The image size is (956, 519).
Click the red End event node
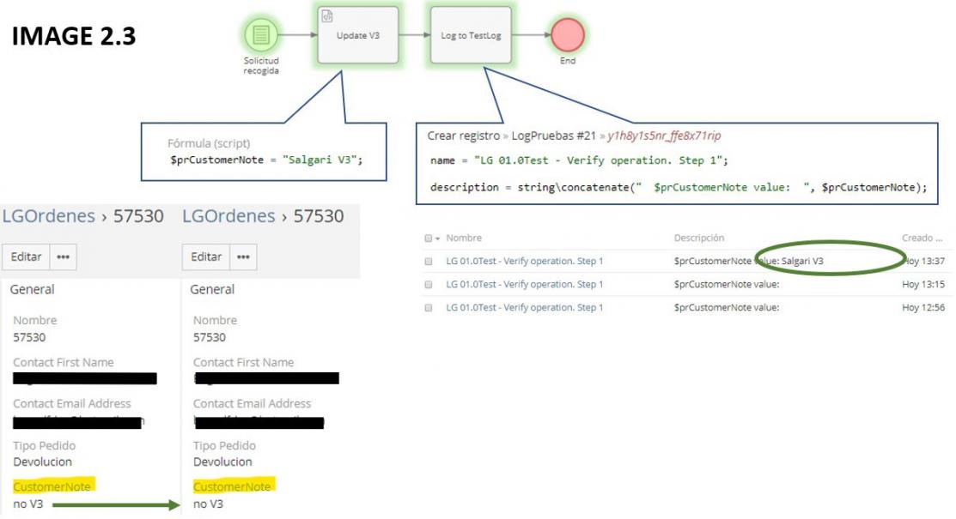[x=568, y=34]
